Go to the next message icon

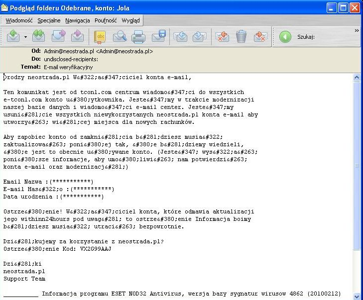coord(200,37)
